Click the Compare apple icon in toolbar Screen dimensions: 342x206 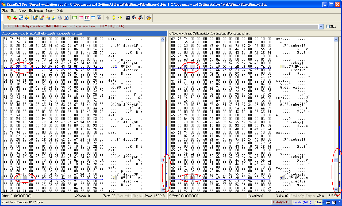(9, 18)
